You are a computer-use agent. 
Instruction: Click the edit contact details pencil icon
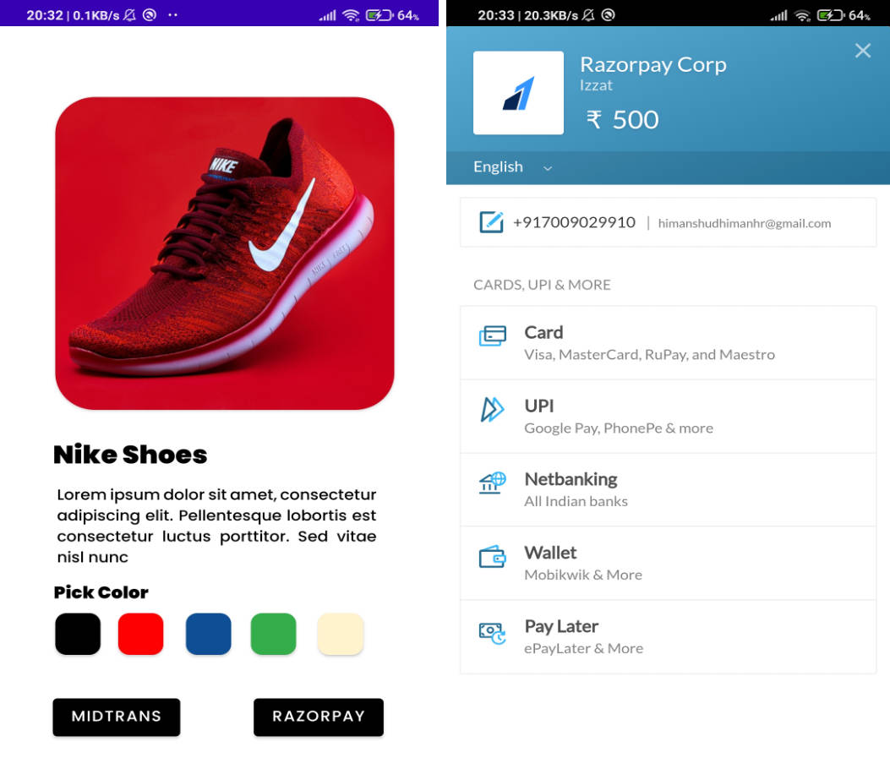click(491, 222)
